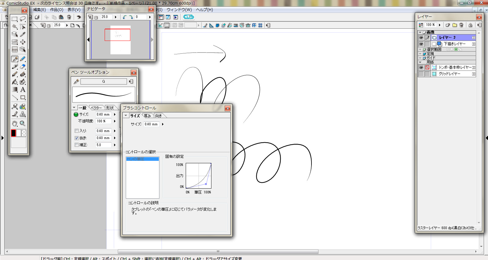Select the Hand pan tool
488x260 pixels.
15,123
